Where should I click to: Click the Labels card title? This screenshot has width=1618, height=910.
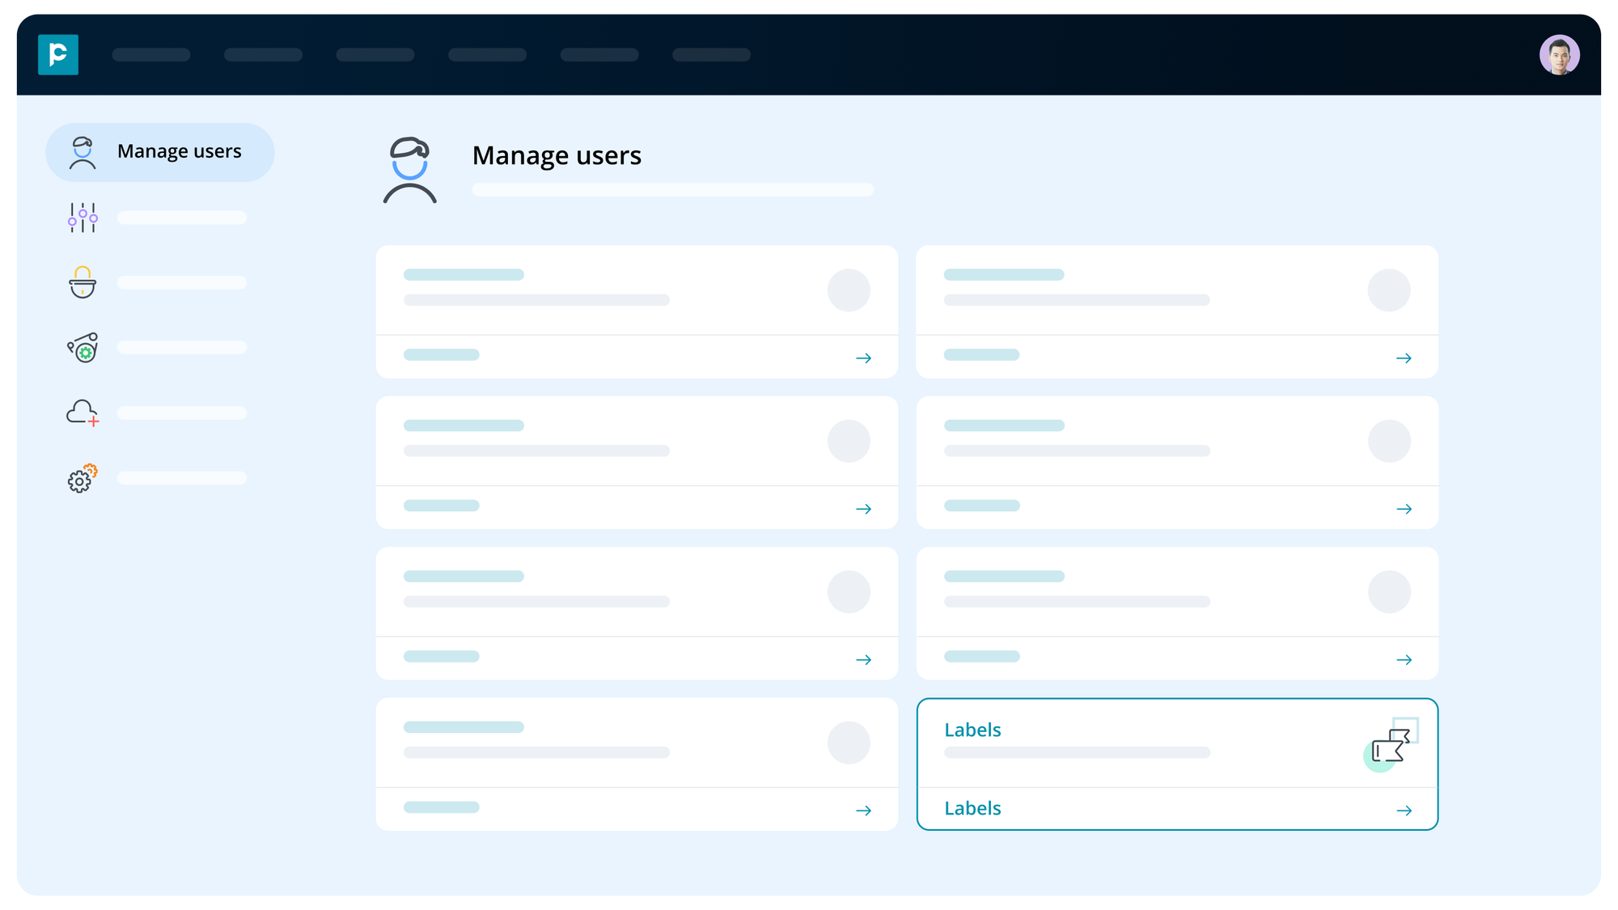(x=972, y=730)
